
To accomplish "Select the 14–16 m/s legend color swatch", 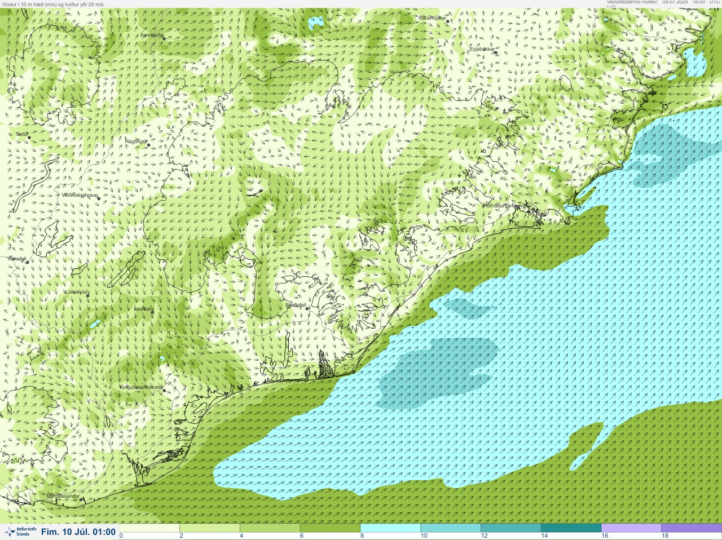I will click(571, 528).
